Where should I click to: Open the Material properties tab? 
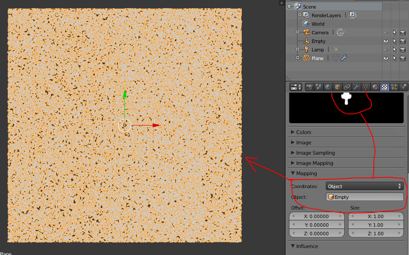click(x=375, y=87)
